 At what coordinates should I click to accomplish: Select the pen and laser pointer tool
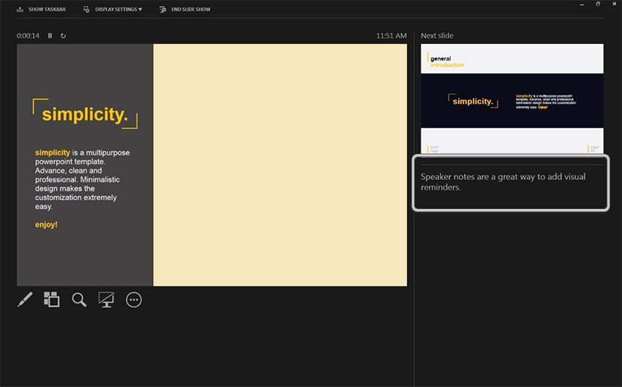tap(25, 300)
